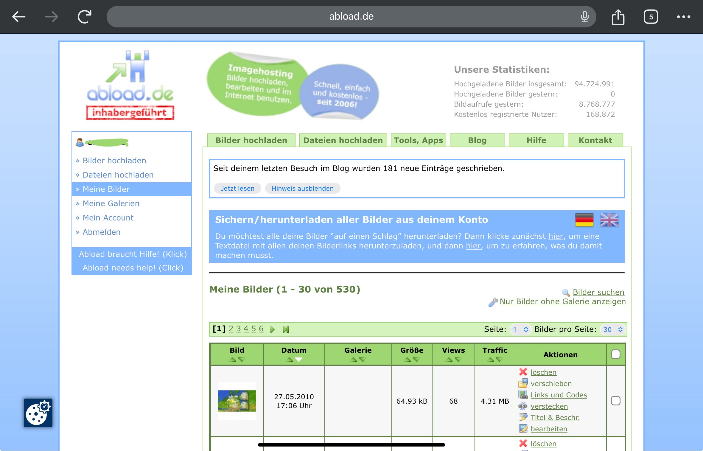Reload the page with refresh icon
This screenshot has width=703, height=451.
85,17
